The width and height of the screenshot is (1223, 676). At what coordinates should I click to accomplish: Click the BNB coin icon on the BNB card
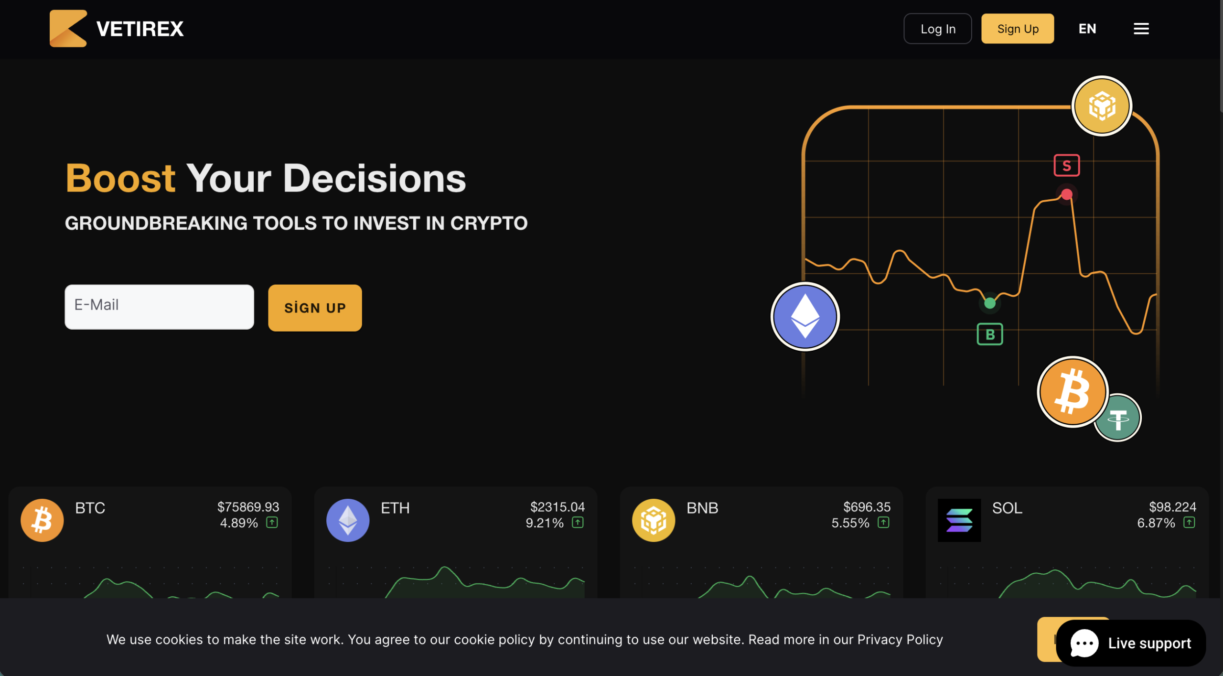pyautogui.click(x=653, y=520)
